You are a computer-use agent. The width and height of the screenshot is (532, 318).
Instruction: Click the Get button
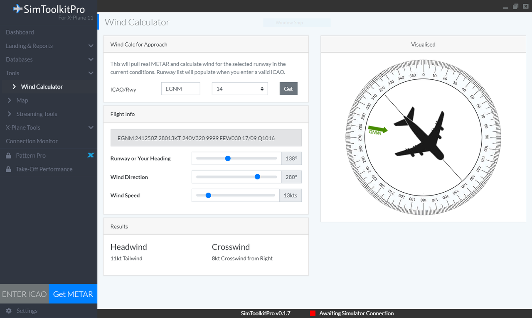[288, 89]
